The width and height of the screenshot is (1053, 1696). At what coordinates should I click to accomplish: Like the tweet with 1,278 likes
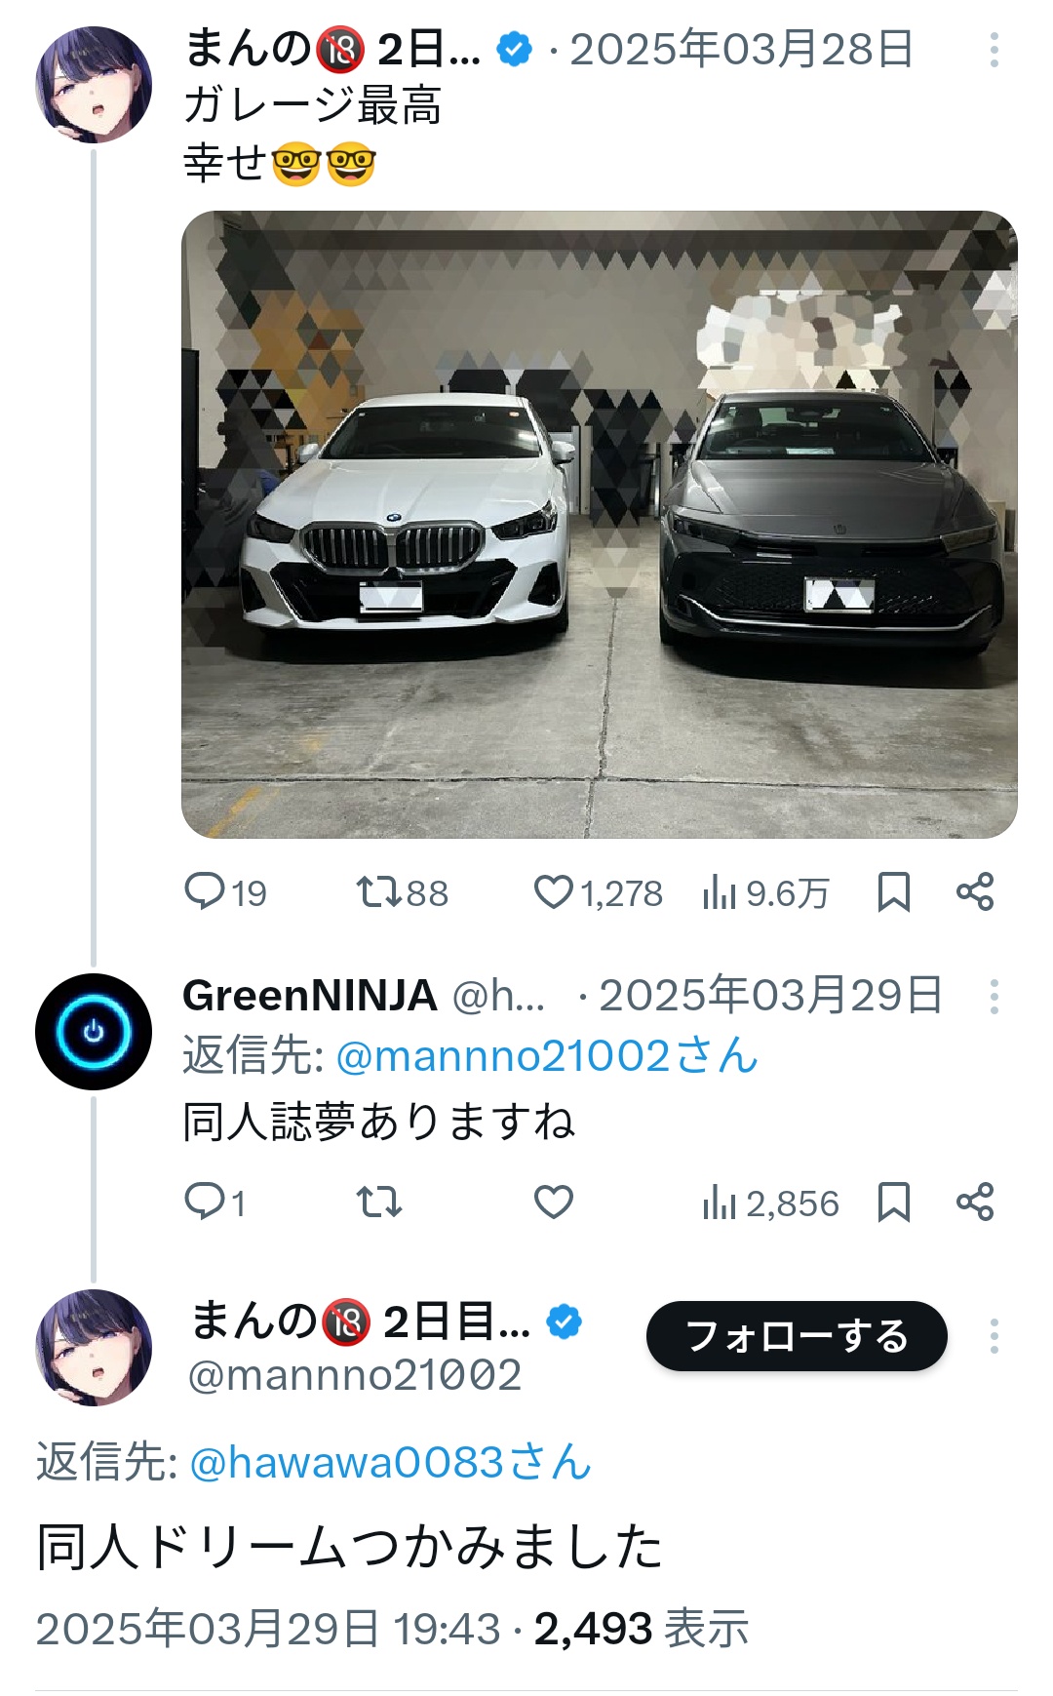598,892
